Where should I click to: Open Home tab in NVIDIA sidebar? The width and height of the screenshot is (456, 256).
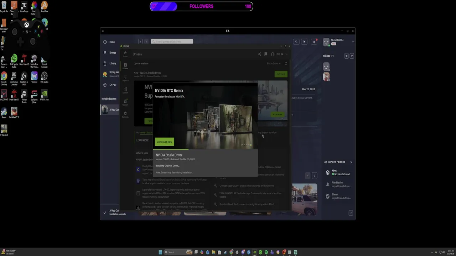(x=125, y=54)
